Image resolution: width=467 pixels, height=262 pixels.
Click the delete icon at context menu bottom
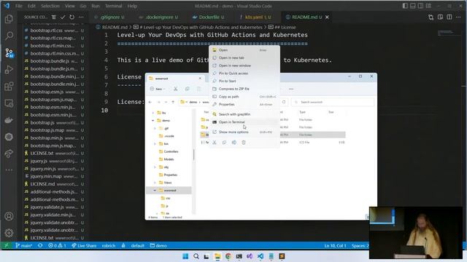click(x=244, y=143)
